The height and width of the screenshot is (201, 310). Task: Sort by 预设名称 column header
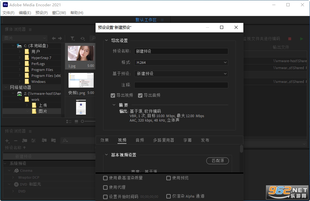pos(13,148)
